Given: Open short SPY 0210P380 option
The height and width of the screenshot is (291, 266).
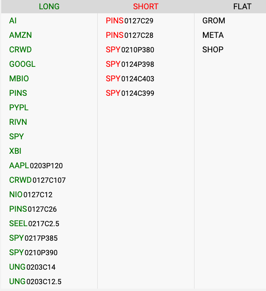Looking at the screenshot, I should click(x=130, y=50).
